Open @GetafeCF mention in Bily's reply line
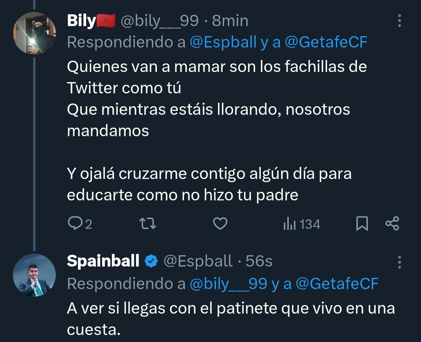Image resolution: width=421 pixels, height=342 pixels. 326,42
